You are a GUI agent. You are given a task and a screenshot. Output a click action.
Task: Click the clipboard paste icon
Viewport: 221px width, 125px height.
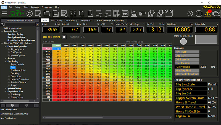(90, 14)
